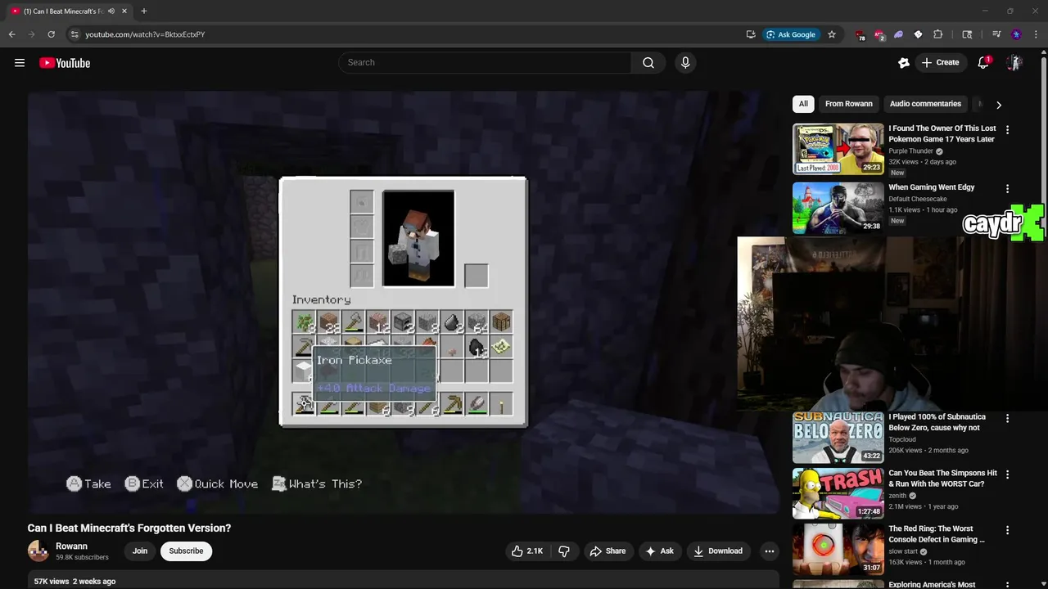Subscribe to Rowann
The image size is (1048, 589).
tap(186, 551)
